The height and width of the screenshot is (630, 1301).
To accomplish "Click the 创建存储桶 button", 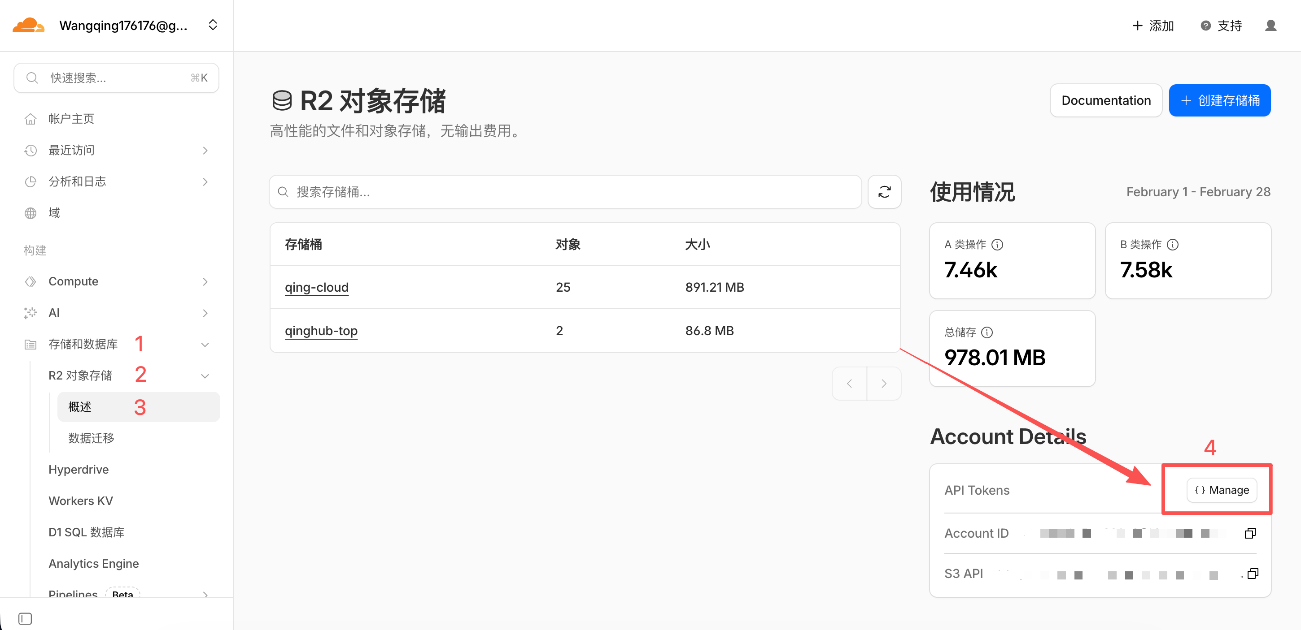I will tap(1219, 100).
